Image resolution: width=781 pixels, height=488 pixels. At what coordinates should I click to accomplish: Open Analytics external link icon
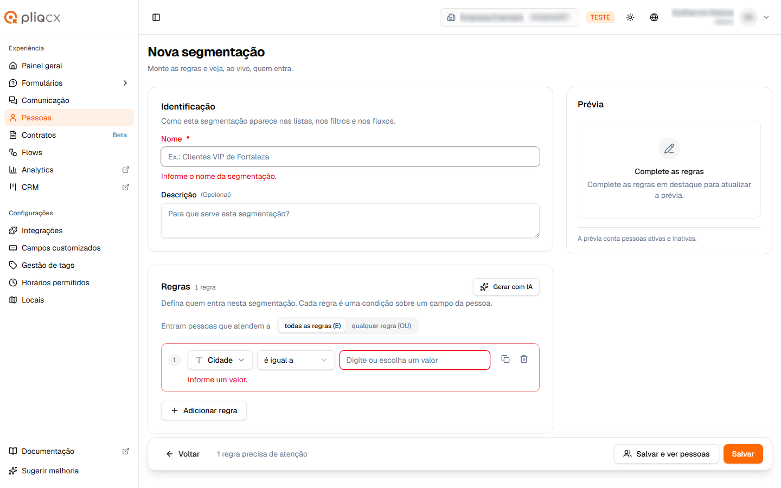point(126,170)
